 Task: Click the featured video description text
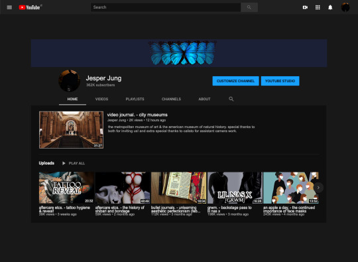pos(181,129)
